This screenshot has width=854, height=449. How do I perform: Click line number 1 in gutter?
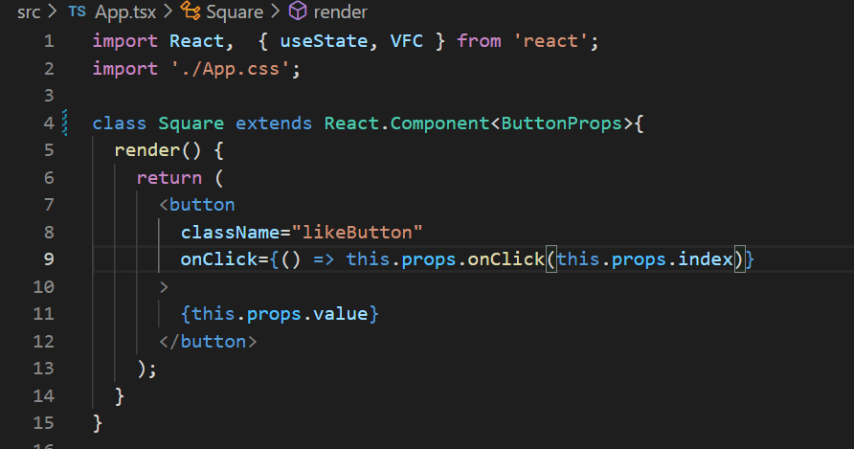click(49, 41)
